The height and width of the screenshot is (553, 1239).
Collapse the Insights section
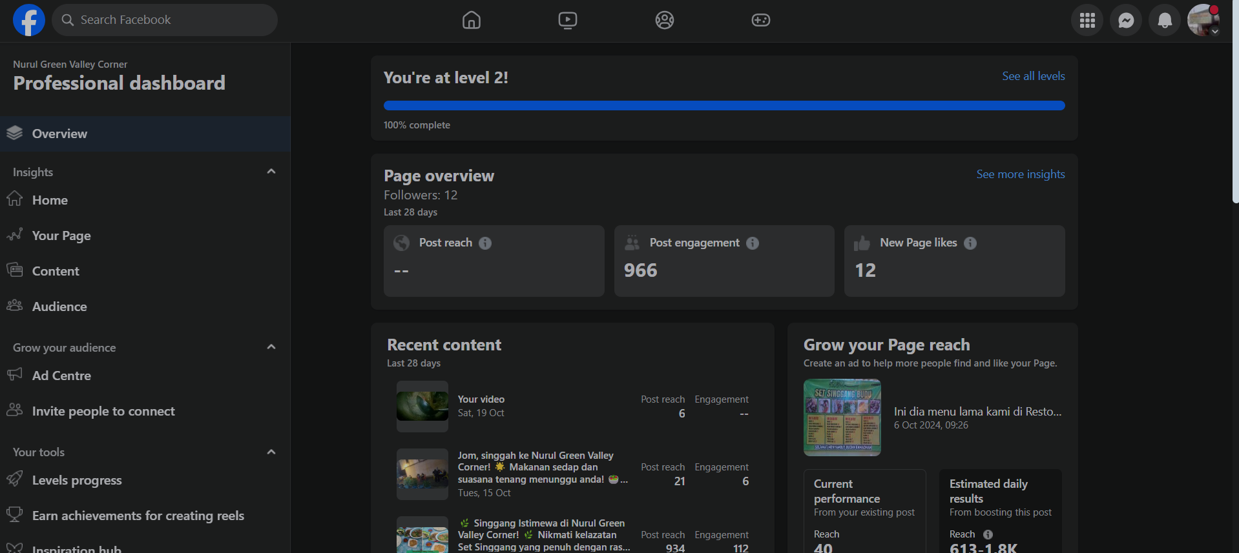(x=271, y=172)
